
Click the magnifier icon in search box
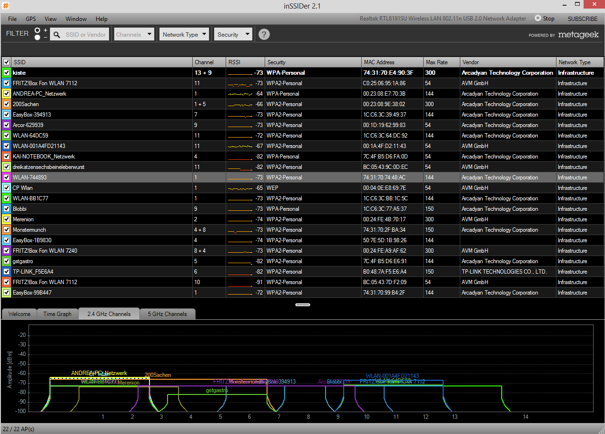pos(57,35)
